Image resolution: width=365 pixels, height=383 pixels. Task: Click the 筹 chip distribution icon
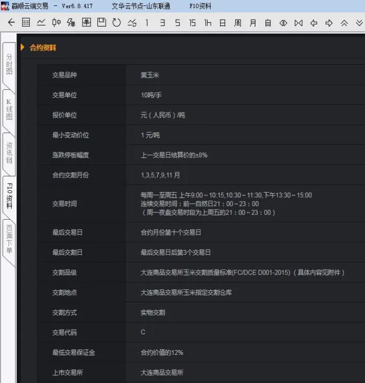(x=71, y=22)
